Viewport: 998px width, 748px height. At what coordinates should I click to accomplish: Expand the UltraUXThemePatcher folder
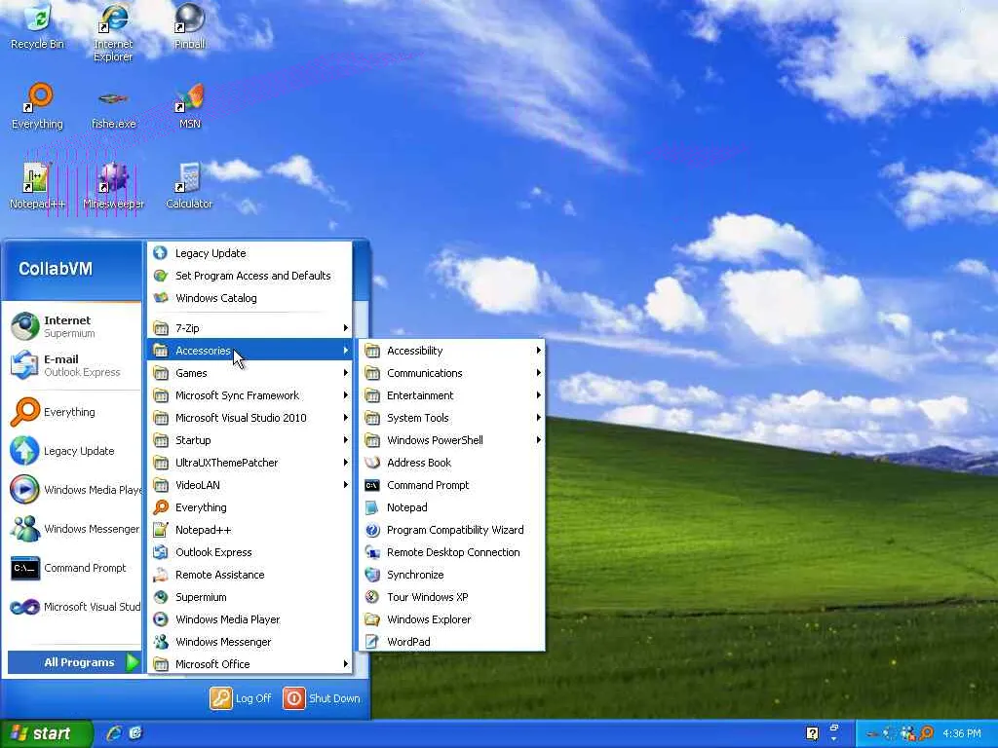249,463
